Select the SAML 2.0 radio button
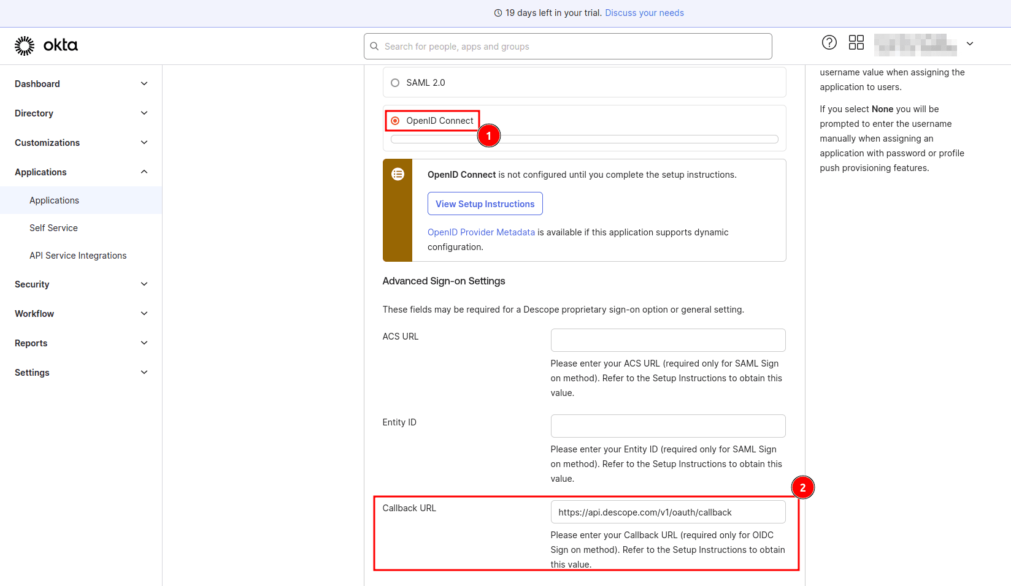 click(395, 83)
